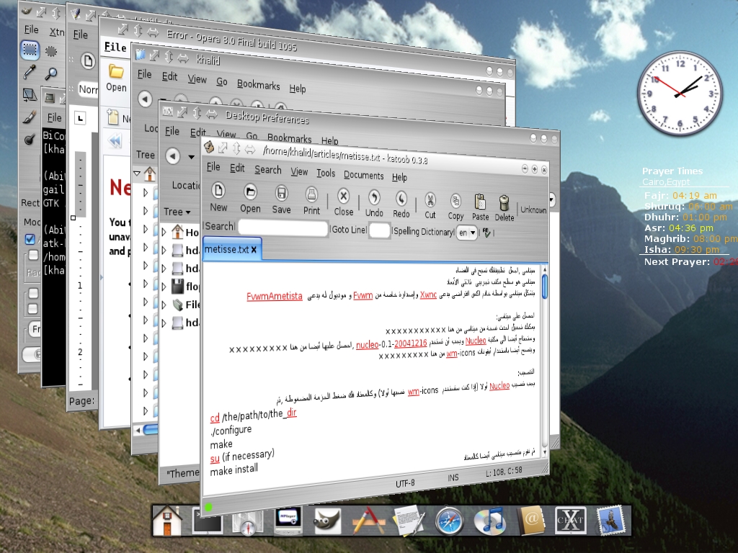
Task: Click the Search input field in Katoob
Action: [283, 228]
